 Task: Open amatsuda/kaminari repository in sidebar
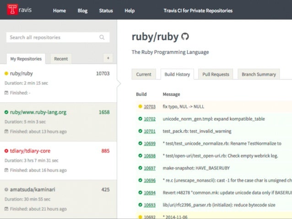click(x=32, y=190)
